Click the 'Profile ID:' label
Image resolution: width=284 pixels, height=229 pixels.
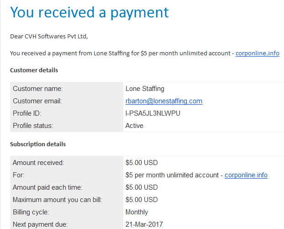pyautogui.click(x=27, y=113)
